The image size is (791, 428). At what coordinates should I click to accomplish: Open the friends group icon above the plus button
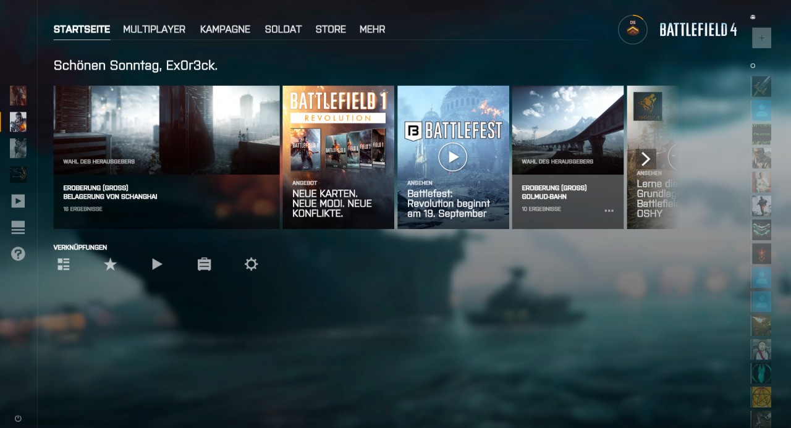tap(753, 17)
